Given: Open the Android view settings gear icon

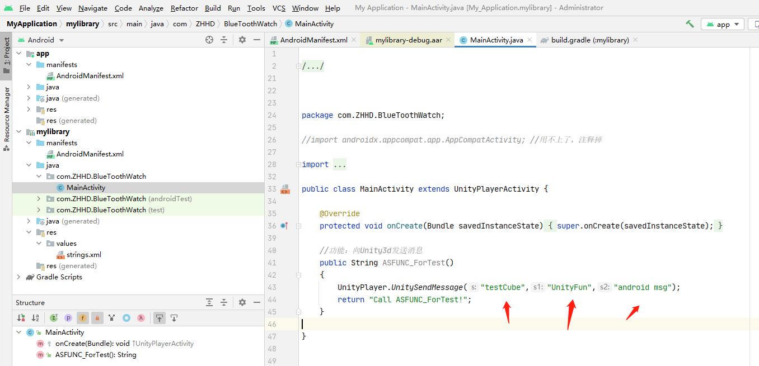Looking at the screenshot, I should tap(242, 40).
